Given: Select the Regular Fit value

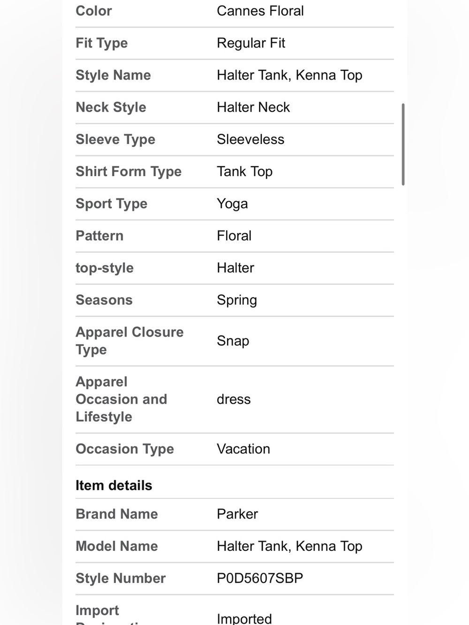Looking at the screenshot, I should tap(251, 43).
